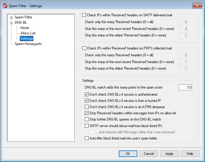Open the Allow List tree item
The height and width of the screenshot is (162, 205).
point(28,33)
